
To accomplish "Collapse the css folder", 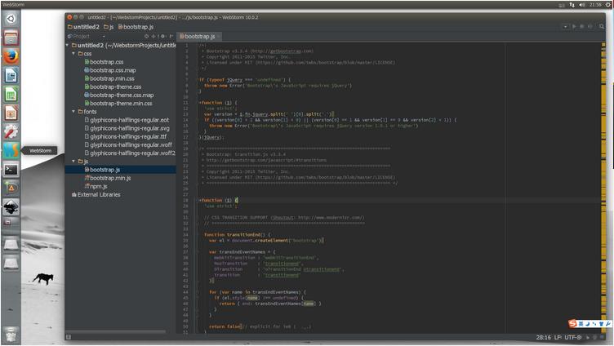I will 73,54.
